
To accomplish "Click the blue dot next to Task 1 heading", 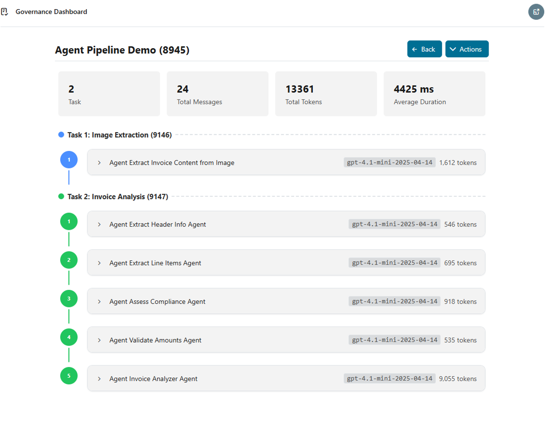I will tap(61, 135).
